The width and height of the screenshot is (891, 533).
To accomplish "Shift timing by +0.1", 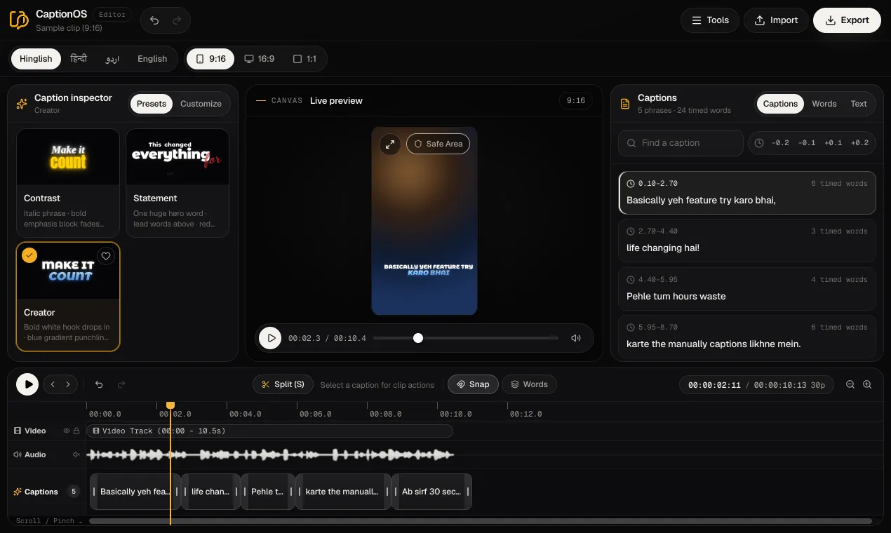I will [833, 143].
